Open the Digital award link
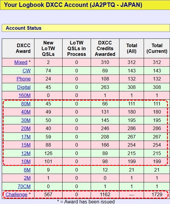The height and width of the screenshot is (204, 170). point(24,87)
